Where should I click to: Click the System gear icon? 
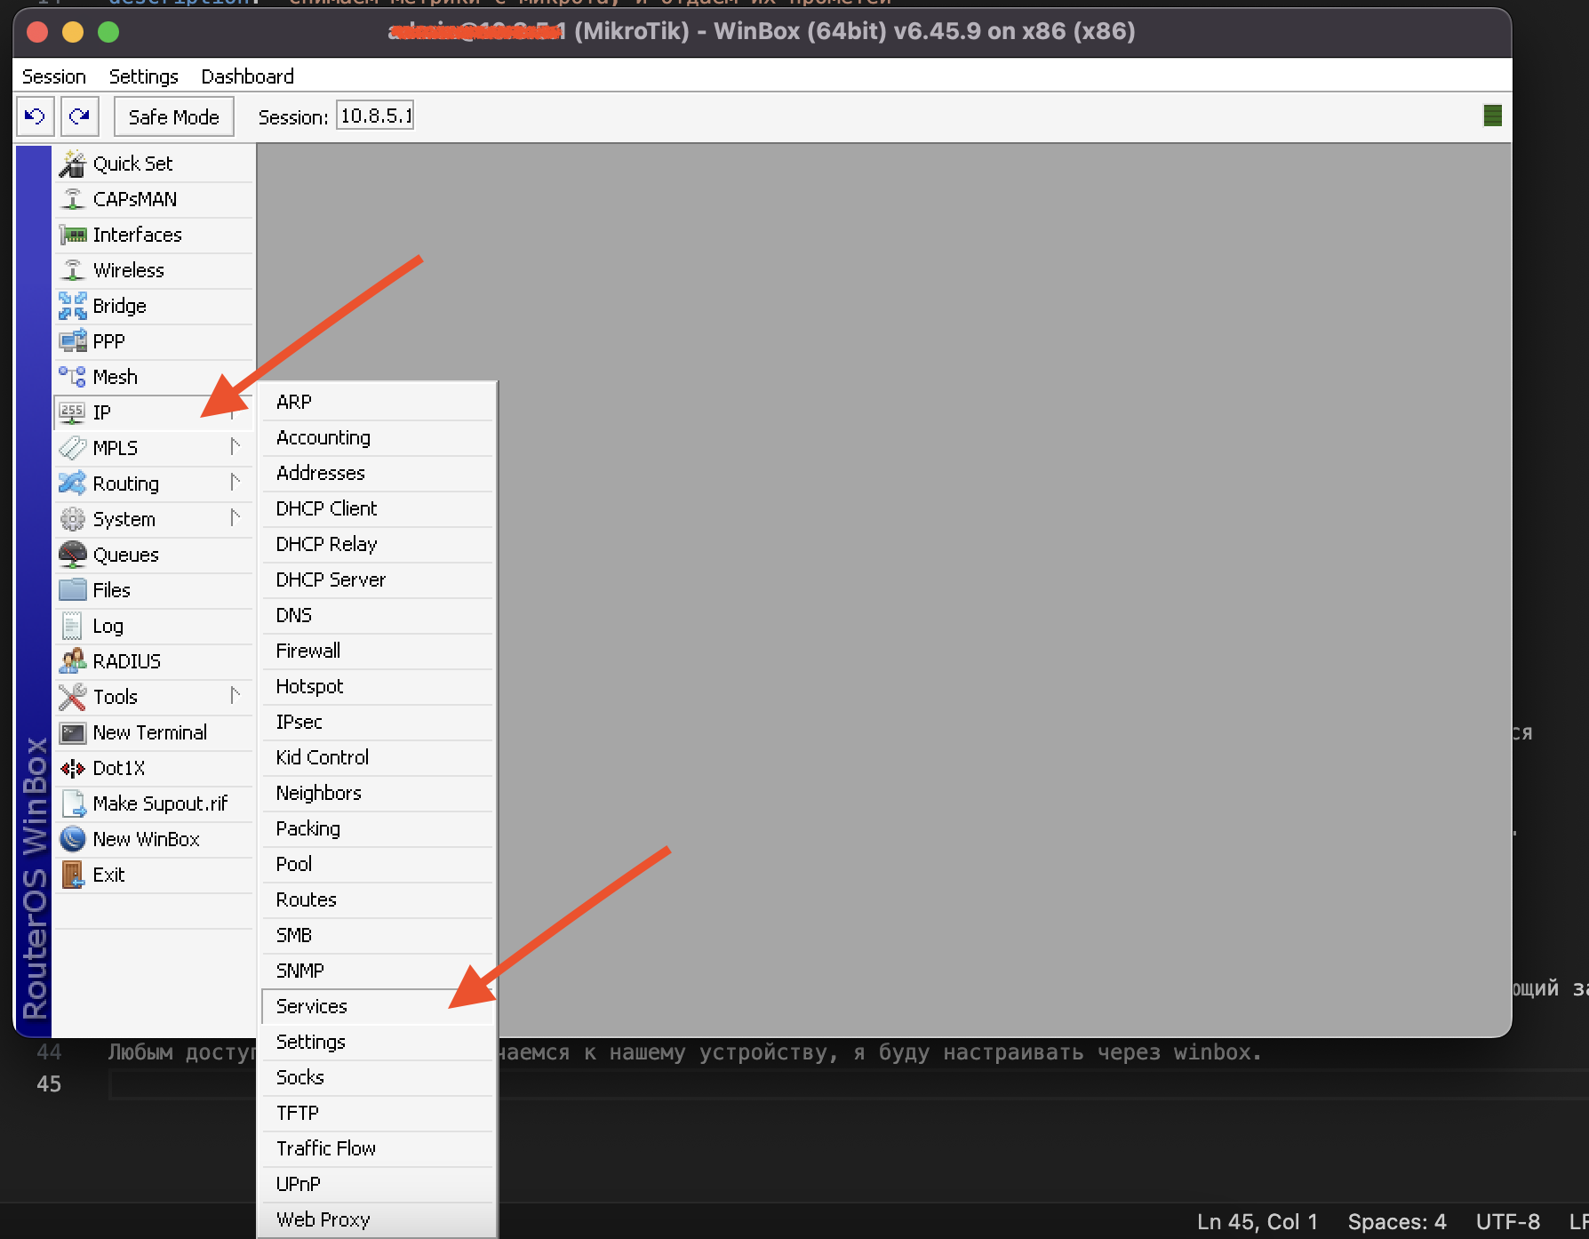click(x=72, y=519)
